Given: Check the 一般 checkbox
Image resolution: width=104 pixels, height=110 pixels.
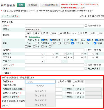Looking at the screenshot, I should tap(63, 40).
